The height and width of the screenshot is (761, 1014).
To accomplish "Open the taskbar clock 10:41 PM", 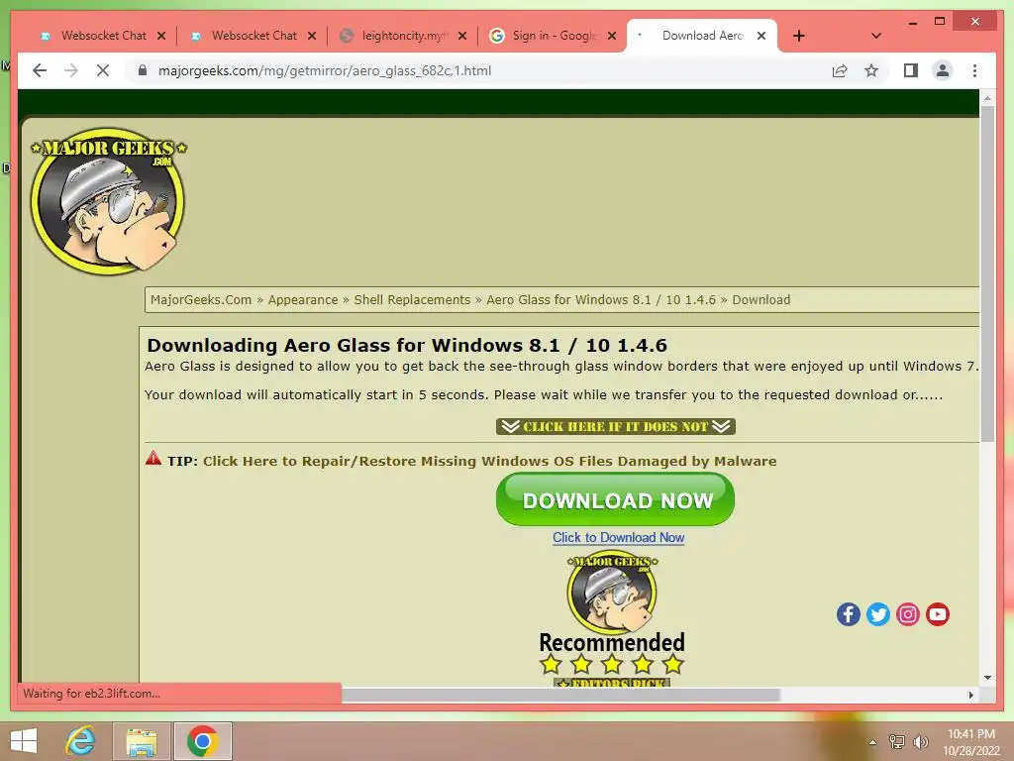I will pos(971,742).
